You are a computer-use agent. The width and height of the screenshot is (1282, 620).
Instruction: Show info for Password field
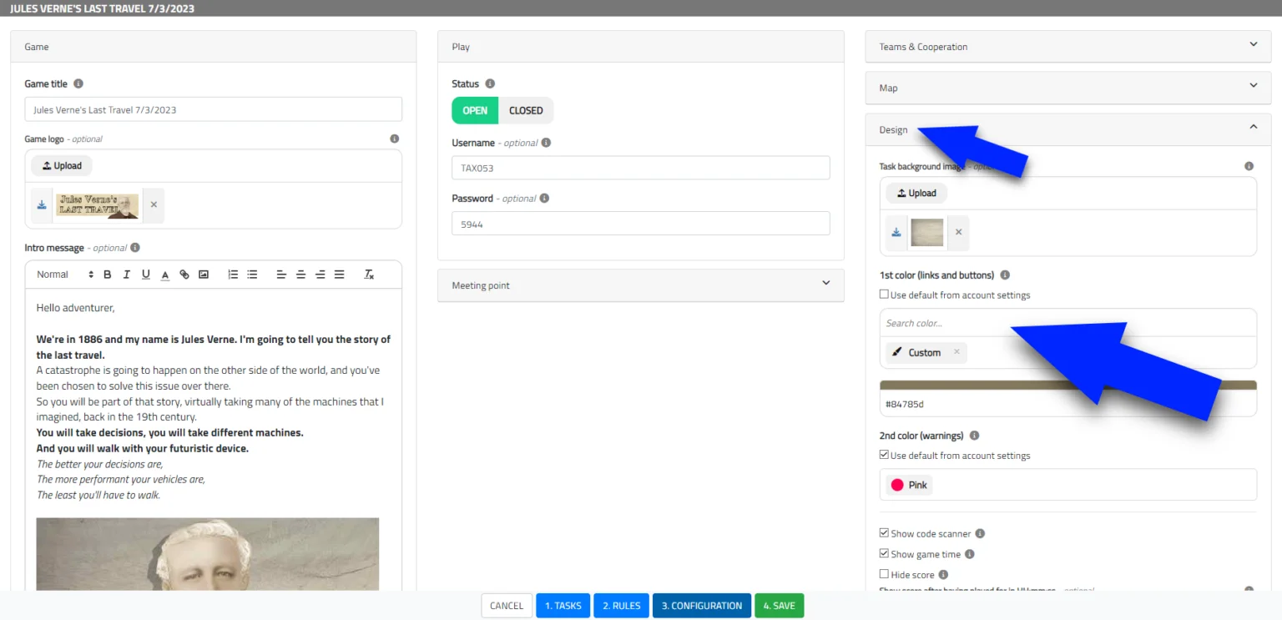coord(544,199)
